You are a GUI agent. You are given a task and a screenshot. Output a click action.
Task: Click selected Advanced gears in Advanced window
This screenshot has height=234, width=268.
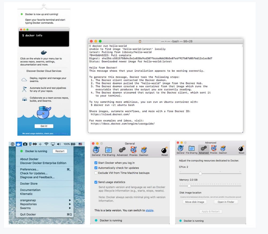[204, 150]
